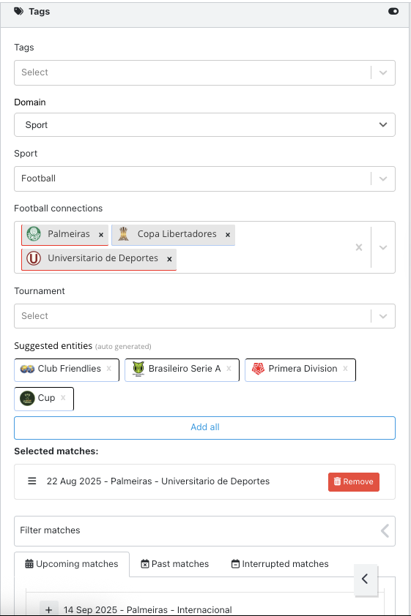This screenshot has width=411, height=616.
Task: Click the Add all button
Action: [x=204, y=427]
